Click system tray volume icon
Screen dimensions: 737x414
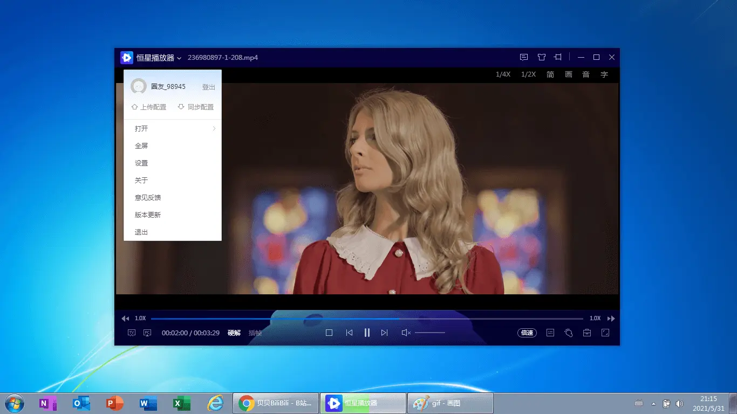pos(679,403)
